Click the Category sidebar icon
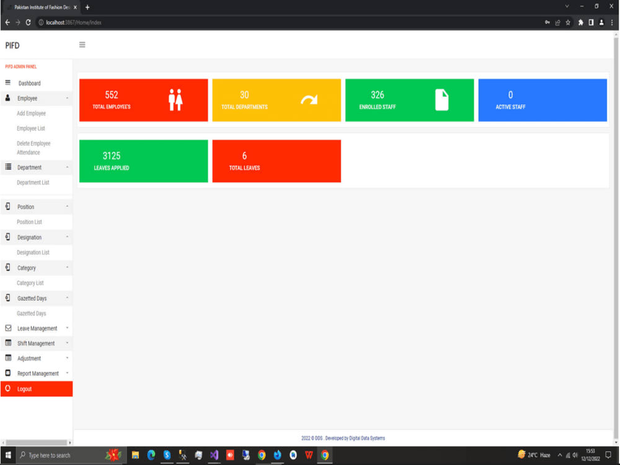The width and height of the screenshot is (620, 465). [x=7, y=267]
